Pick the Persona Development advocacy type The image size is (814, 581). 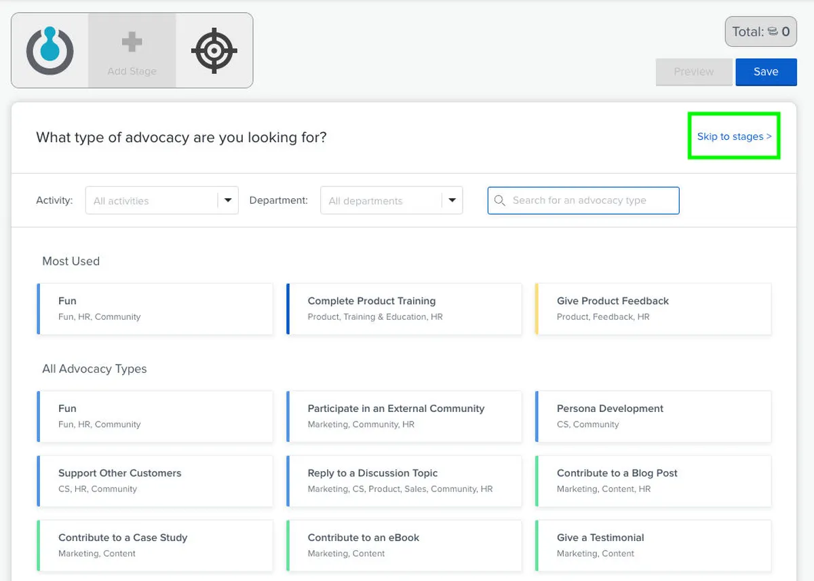[x=653, y=416]
